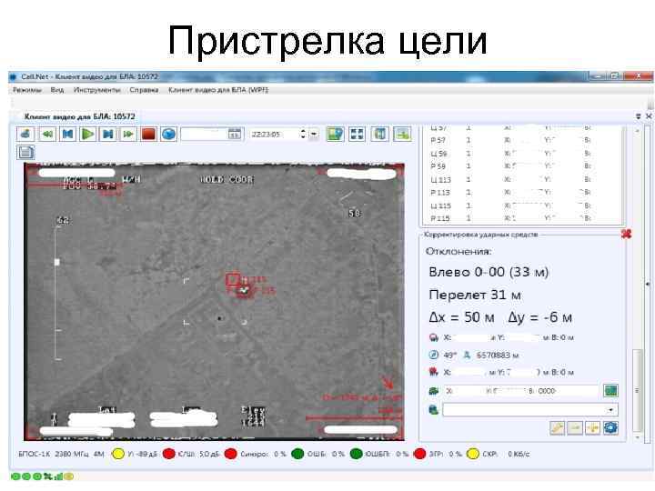655x491 pixels.
Task: Select row Р 113 in the targets list
Action: 522,193
